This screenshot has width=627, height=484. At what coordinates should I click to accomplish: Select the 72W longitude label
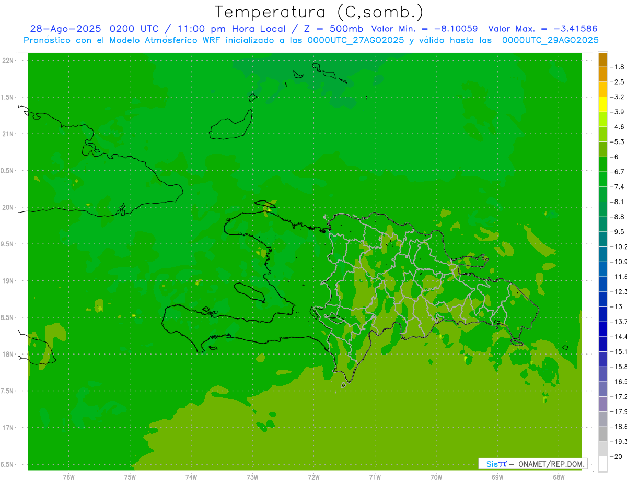(313, 477)
